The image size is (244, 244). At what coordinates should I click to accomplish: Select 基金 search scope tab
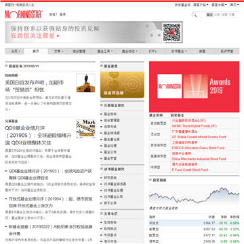209,15
